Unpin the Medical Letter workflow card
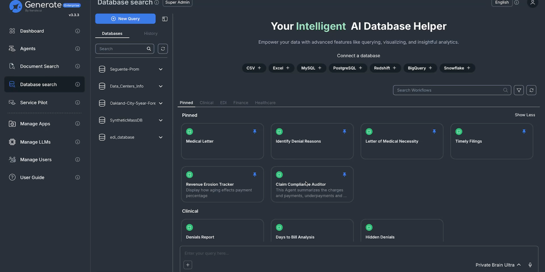The width and height of the screenshot is (545, 272). [255, 131]
